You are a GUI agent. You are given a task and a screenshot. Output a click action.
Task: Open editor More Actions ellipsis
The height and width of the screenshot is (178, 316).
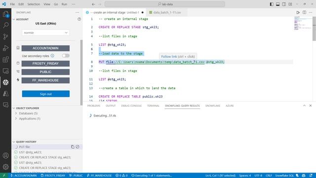coord(311,12)
